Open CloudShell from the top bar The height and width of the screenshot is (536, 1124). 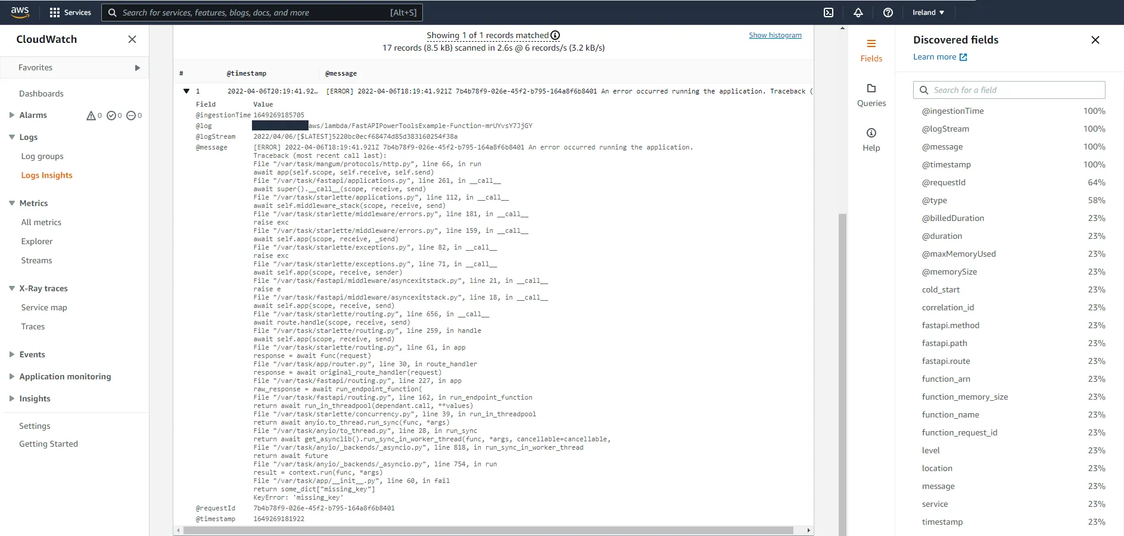(x=828, y=12)
